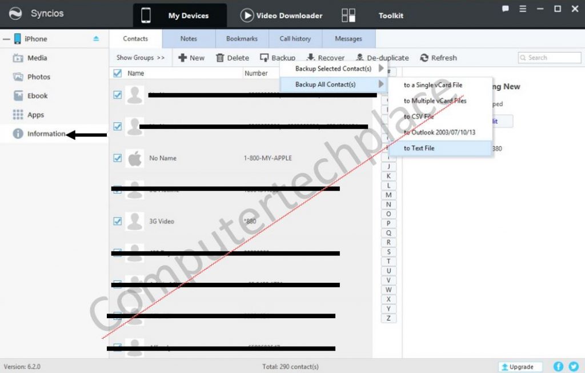Click Delete contact button
The height and width of the screenshot is (373, 585).
point(233,58)
